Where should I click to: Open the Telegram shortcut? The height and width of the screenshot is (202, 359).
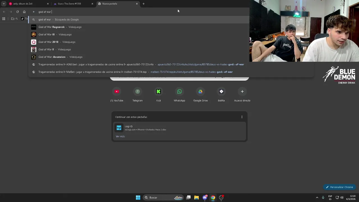(137, 95)
